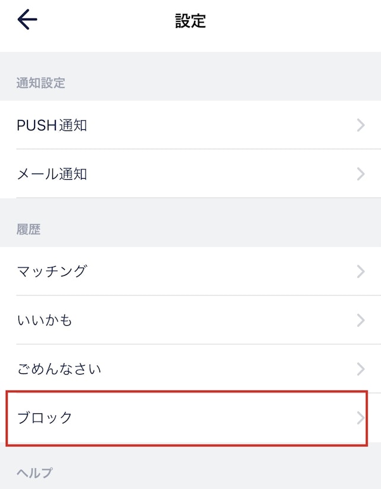This screenshot has width=381, height=489.
Task: Open PUSH通知 settings label
Action: click(52, 125)
